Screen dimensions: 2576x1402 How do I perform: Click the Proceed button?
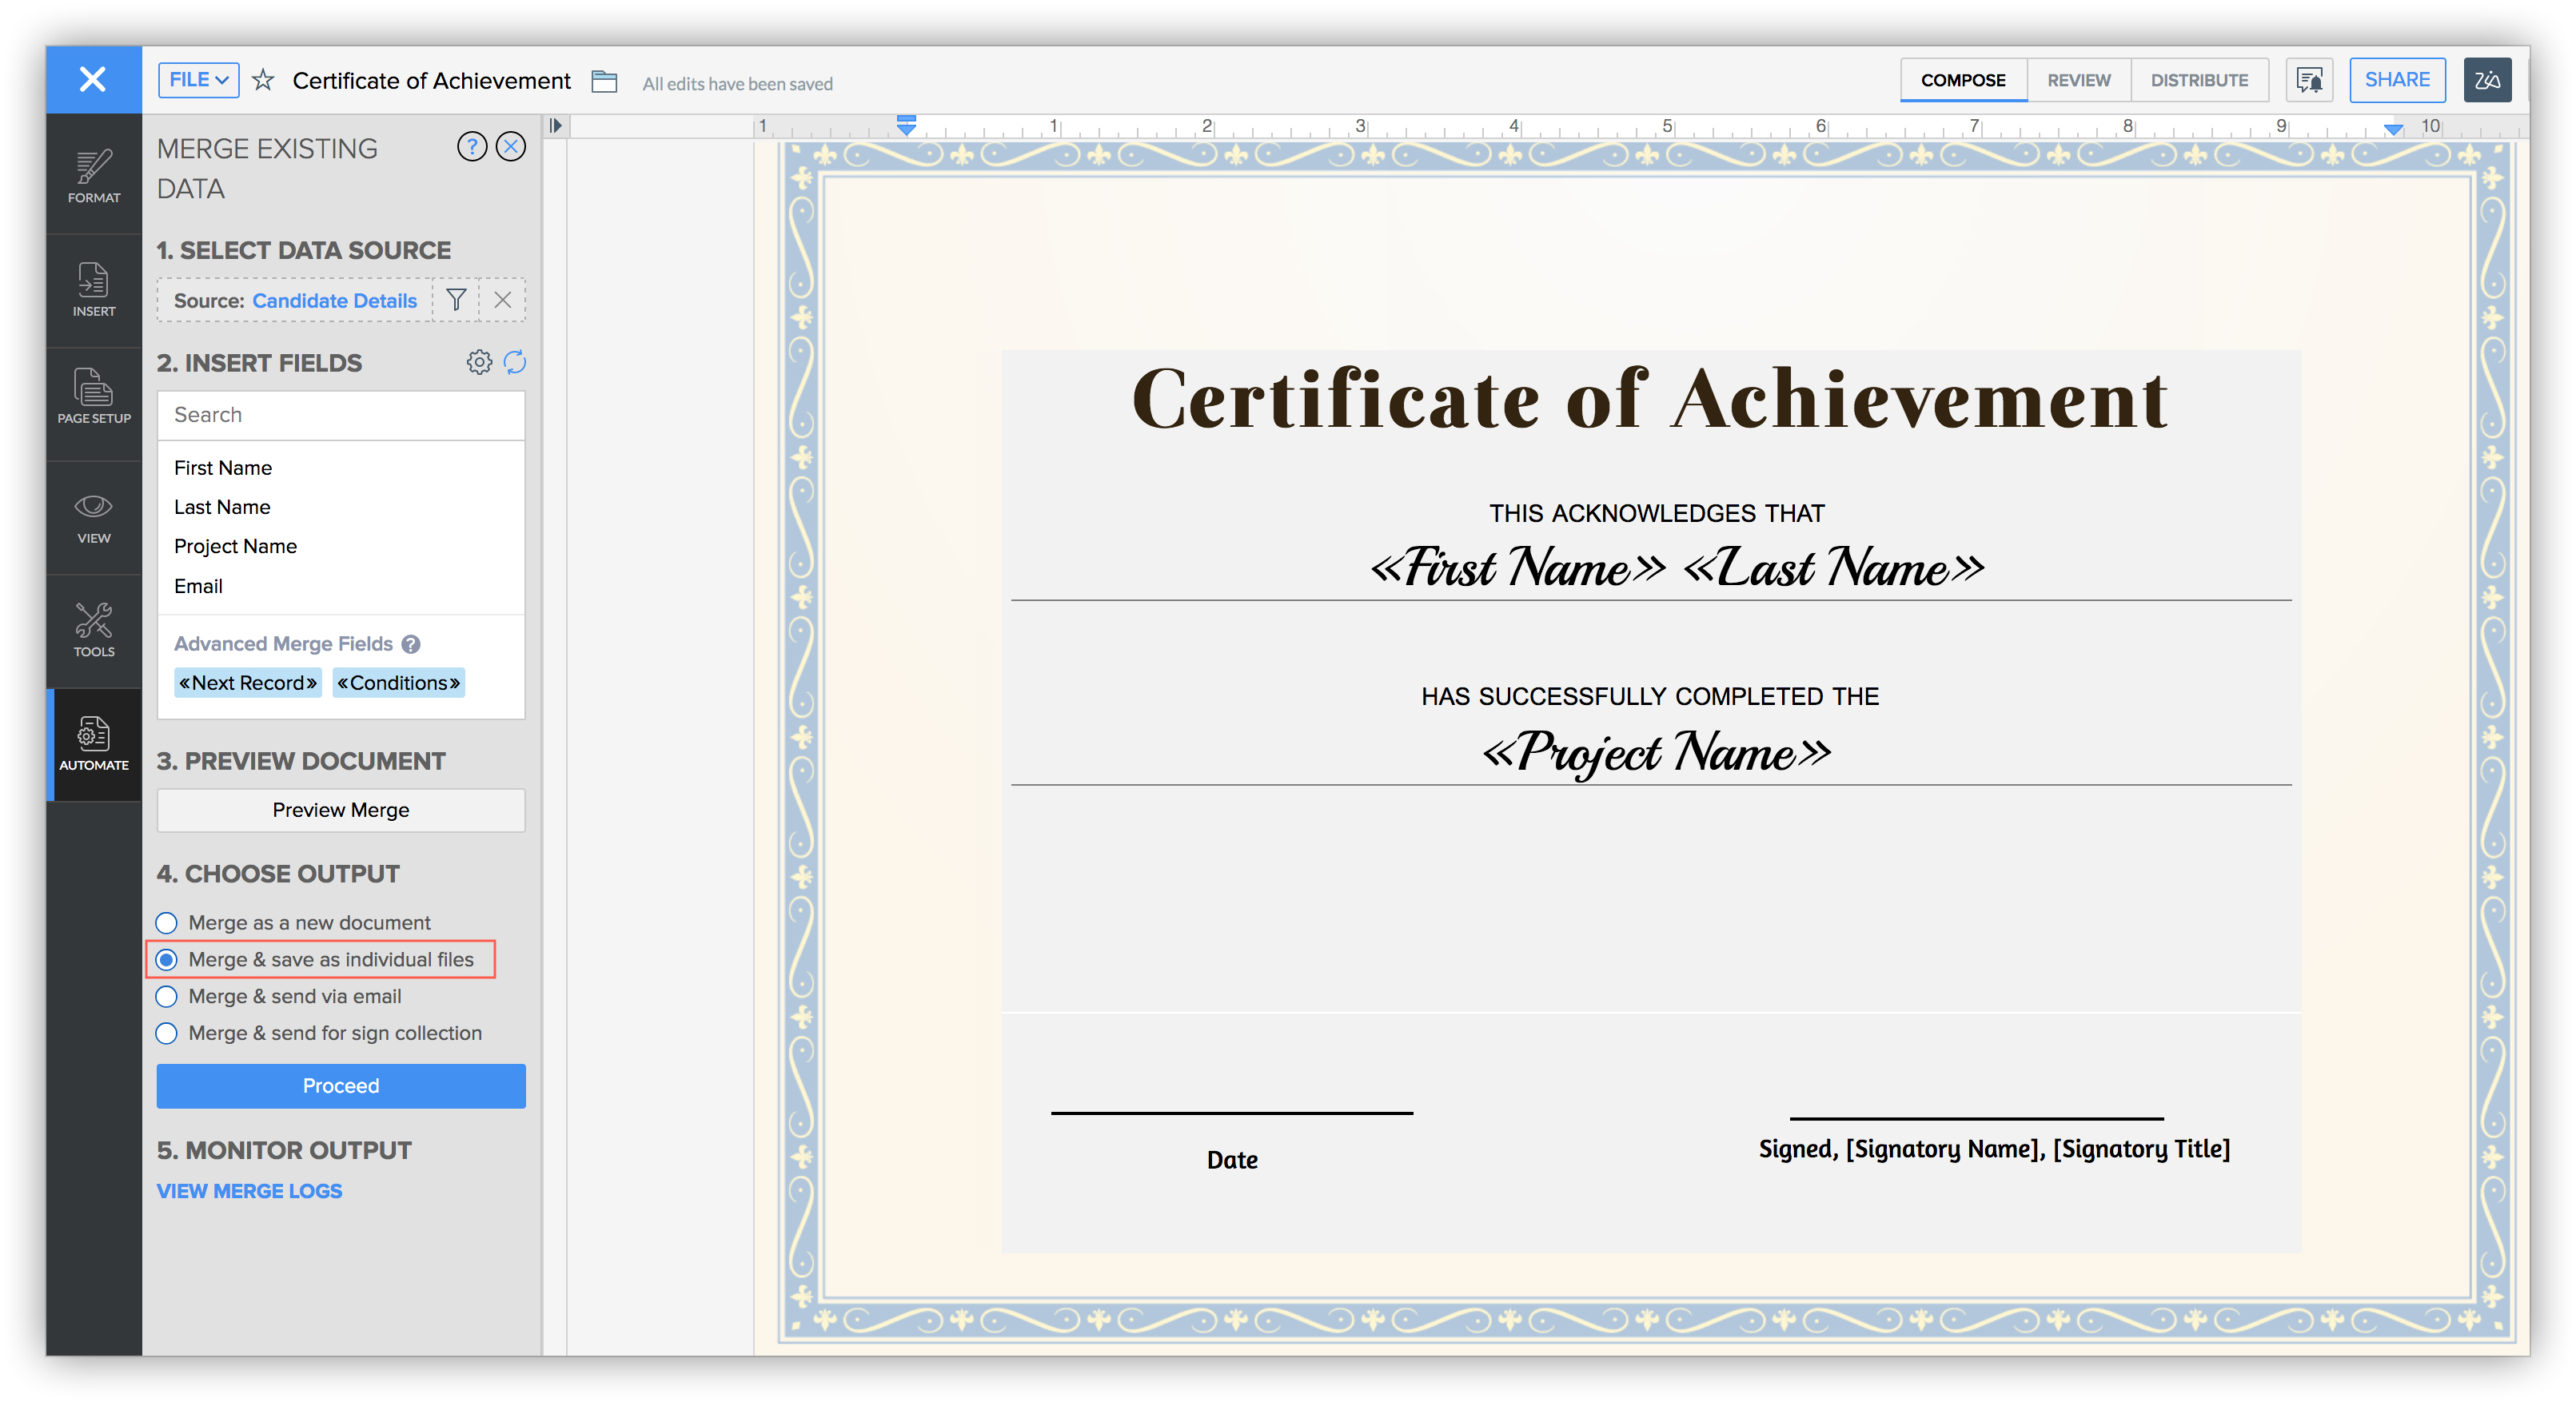(340, 1086)
